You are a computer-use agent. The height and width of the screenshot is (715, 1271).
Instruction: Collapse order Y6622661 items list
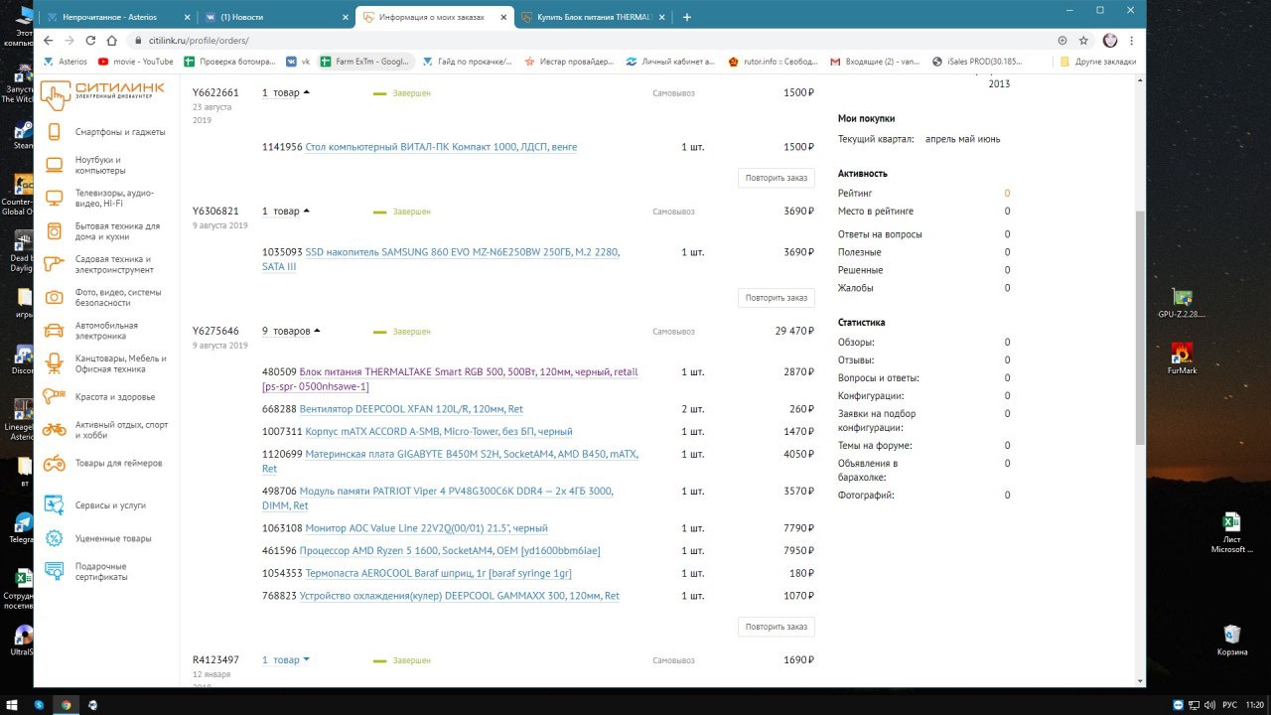(x=286, y=92)
